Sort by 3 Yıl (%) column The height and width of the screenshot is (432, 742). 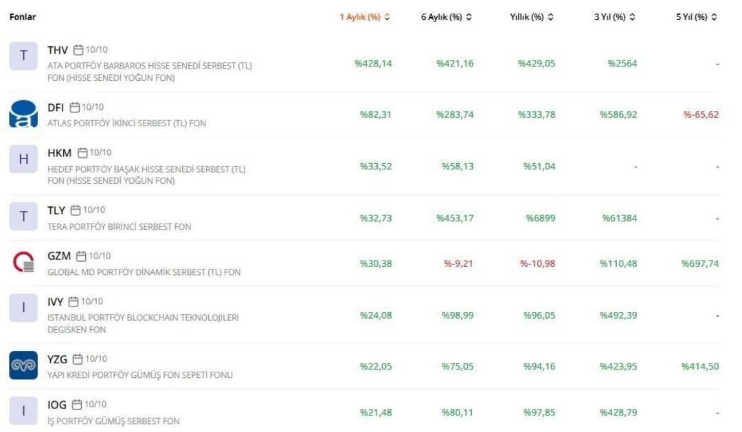coord(615,17)
